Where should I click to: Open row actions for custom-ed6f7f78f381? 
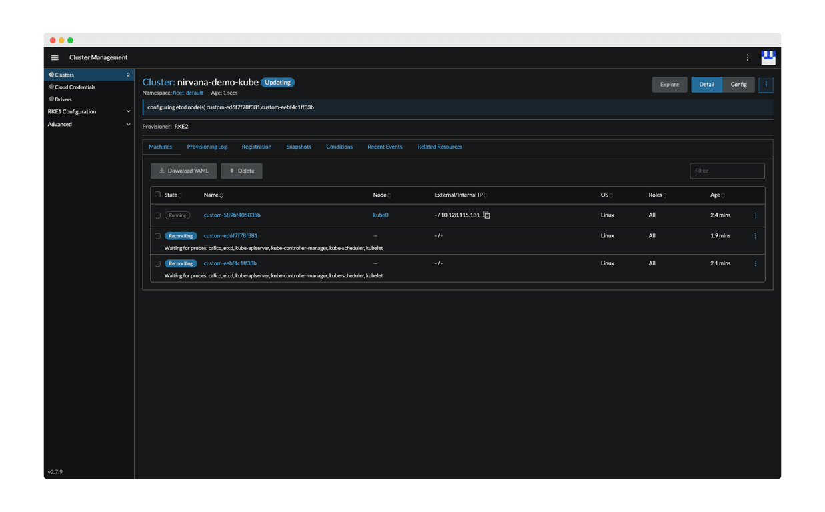click(x=755, y=236)
